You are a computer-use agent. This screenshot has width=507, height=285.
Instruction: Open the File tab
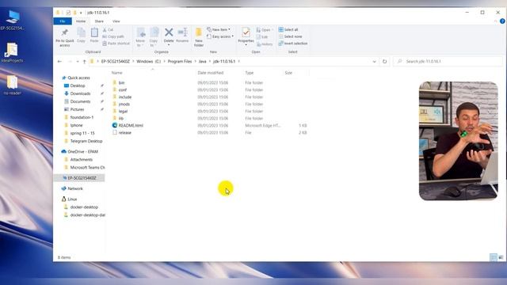tap(63, 21)
